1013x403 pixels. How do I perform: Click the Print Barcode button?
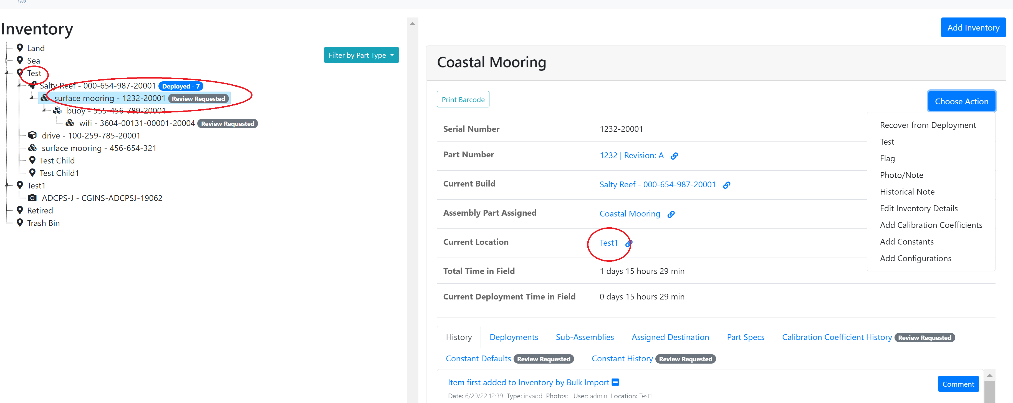pos(463,99)
